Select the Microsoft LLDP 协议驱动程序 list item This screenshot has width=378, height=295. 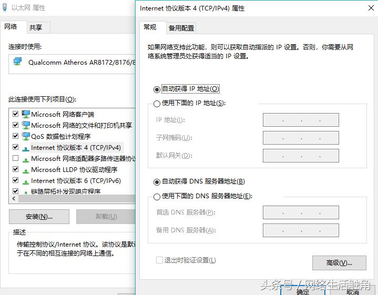(74, 169)
